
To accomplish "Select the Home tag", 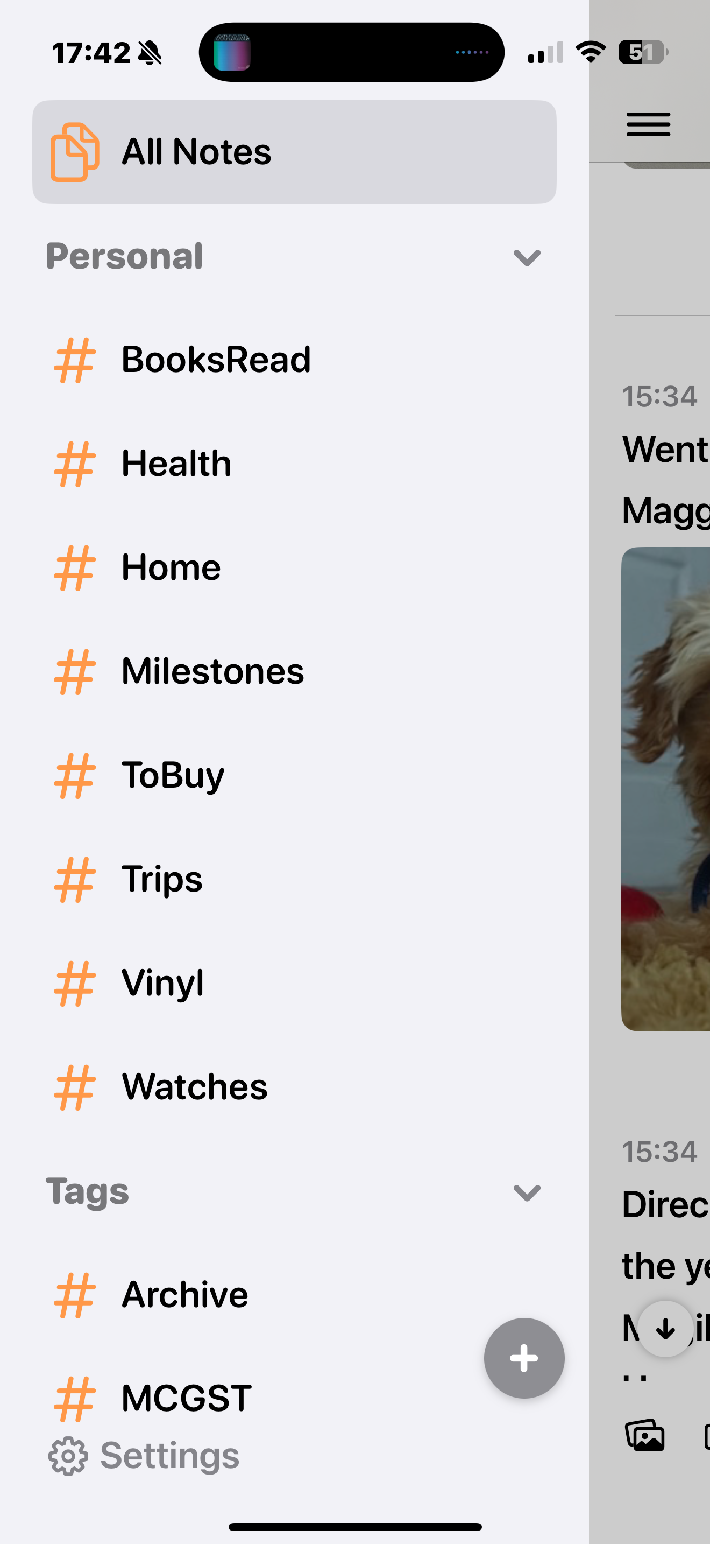I will tap(171, 567).
